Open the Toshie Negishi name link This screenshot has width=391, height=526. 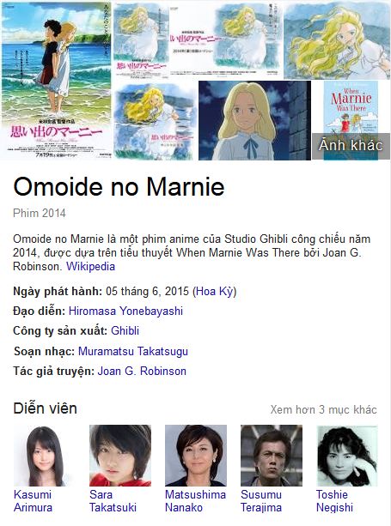pyautogui.click(x=334, y=501)
